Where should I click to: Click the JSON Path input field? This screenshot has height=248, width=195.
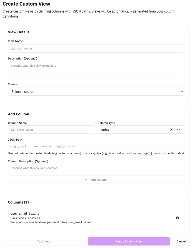(x=96, y=147)
